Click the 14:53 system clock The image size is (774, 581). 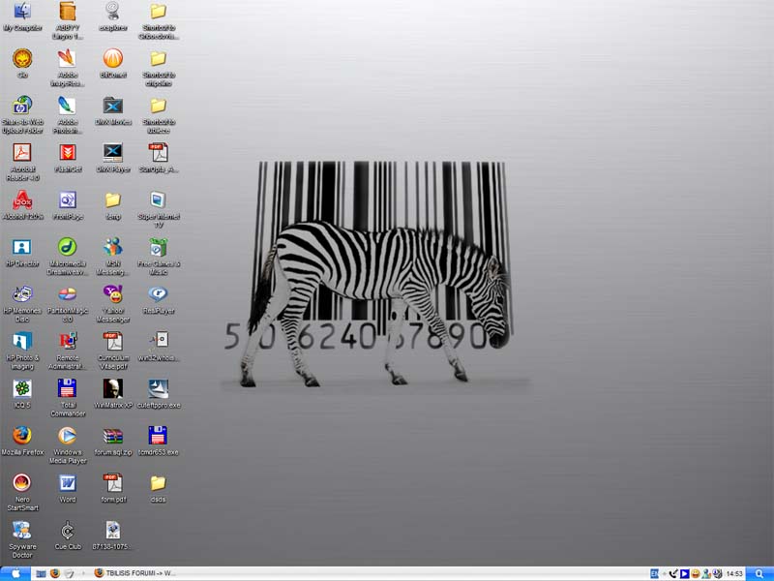pyautogui.click(x=734, y=573)
